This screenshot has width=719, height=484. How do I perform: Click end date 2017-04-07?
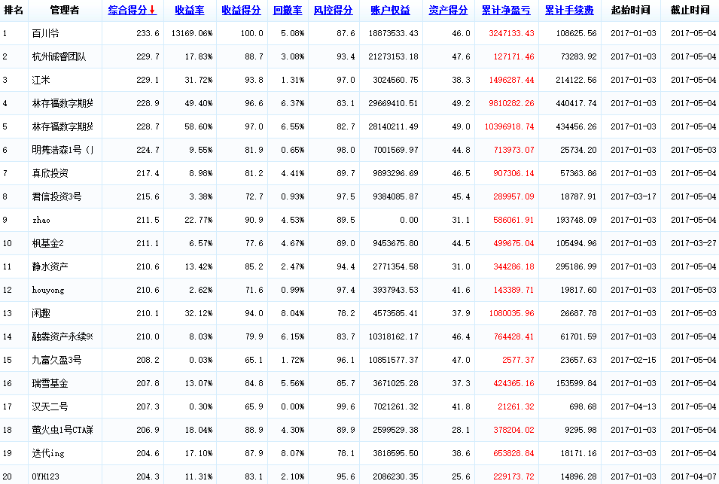tap(693, 476)
